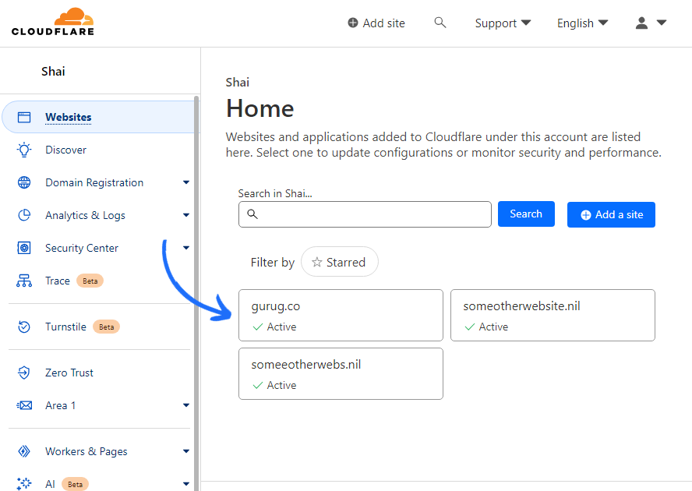Click the plus icon in Add a site button
The image size is (692, 491).
tap(586, 215)
